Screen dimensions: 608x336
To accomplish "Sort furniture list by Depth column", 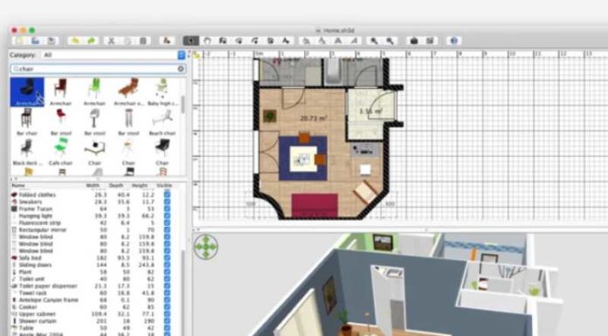I will pyautogui.click(x=116, y=186).
